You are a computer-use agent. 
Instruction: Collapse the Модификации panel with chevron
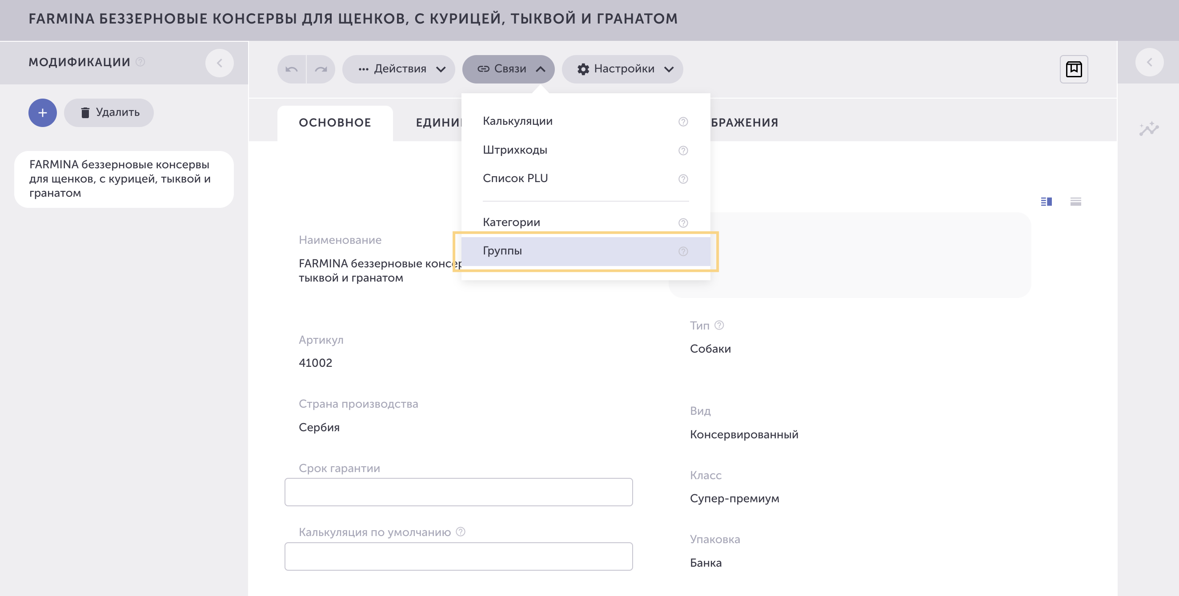click(x=220, y=63)
